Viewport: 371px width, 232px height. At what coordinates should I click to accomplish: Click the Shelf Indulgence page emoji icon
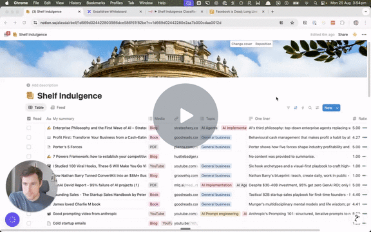point(30,95)
